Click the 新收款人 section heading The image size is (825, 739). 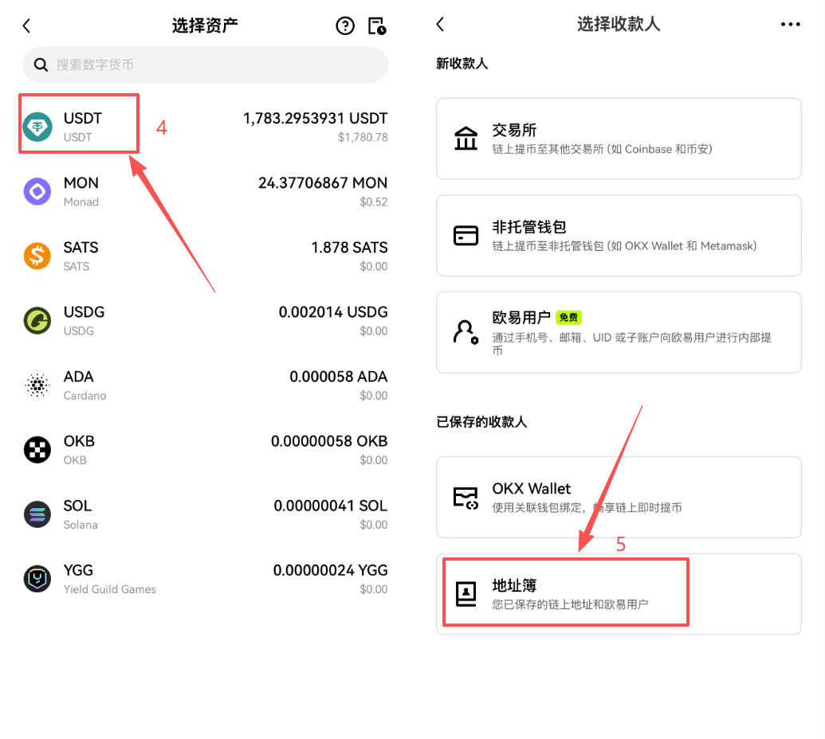coord(462,65)
